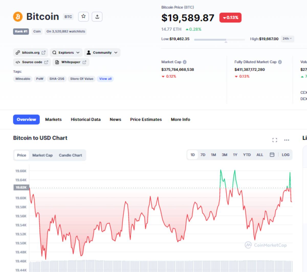Toggle the LOG scale option
307x272 pixels.
[286, 155]
